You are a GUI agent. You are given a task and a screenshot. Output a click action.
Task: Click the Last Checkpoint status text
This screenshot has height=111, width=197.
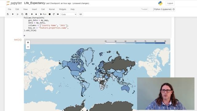(58, 3)
